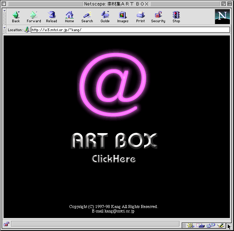Print the page with Print button
234x231 pixels.
(x=141, y=17)
